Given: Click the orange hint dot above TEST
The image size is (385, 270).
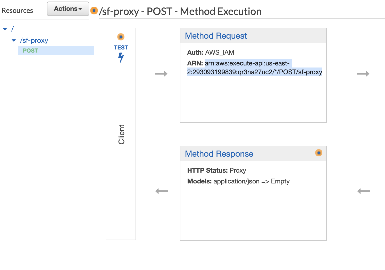Looking at the screenshot, I should (121, 37).
